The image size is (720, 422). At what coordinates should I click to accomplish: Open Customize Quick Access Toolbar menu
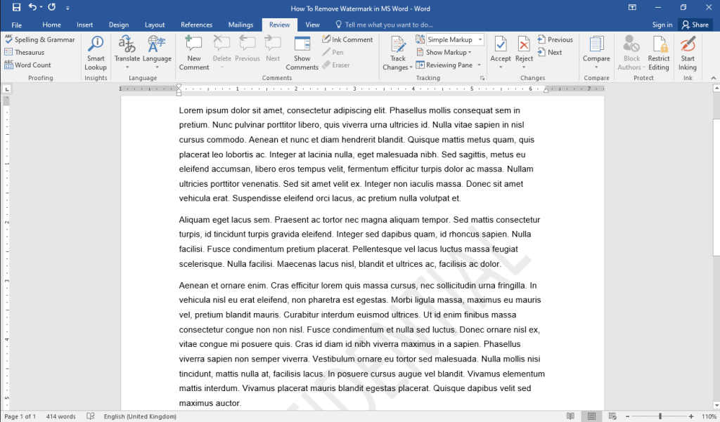(x=67, y=8)
